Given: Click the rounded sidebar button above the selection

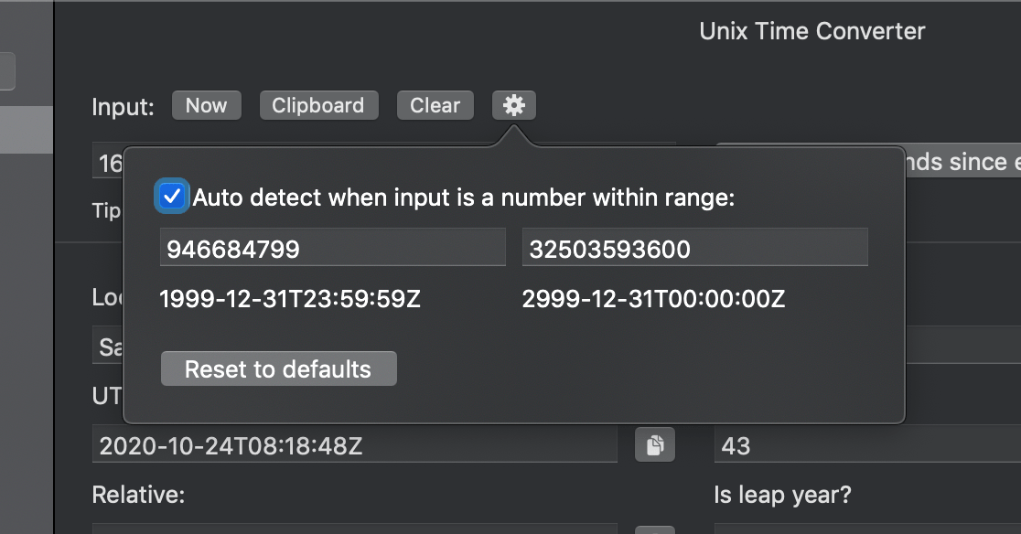Looking at the screenshot, I should click(x=7, y=72).
